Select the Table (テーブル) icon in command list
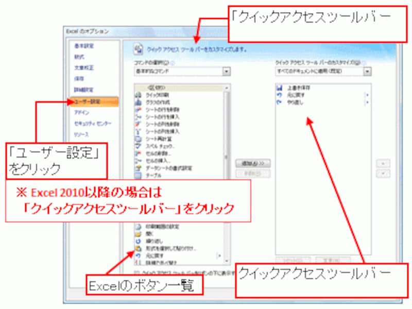This screenshot has width=412, height=309. click(x=138, y=175)
